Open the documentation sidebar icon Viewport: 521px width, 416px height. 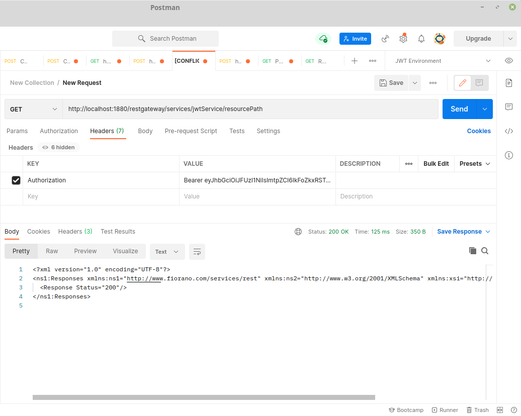pos(509,83)
